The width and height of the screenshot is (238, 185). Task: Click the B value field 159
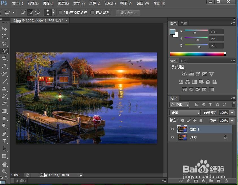[217, 46]
